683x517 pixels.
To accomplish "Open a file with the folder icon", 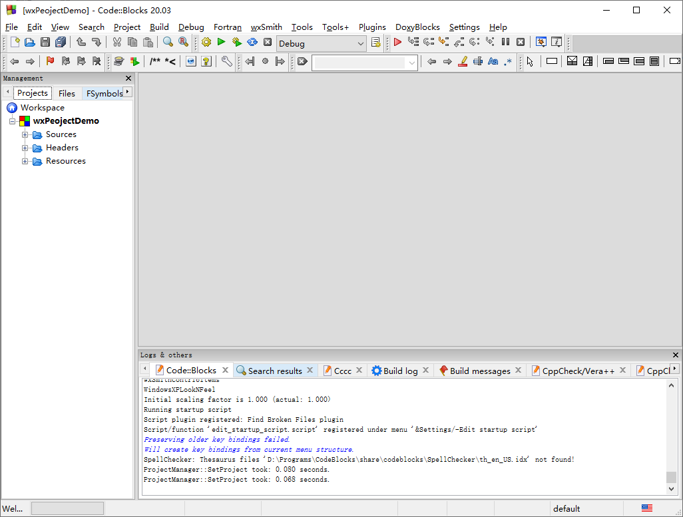I will pyautogui.click(x=29, y=42).
